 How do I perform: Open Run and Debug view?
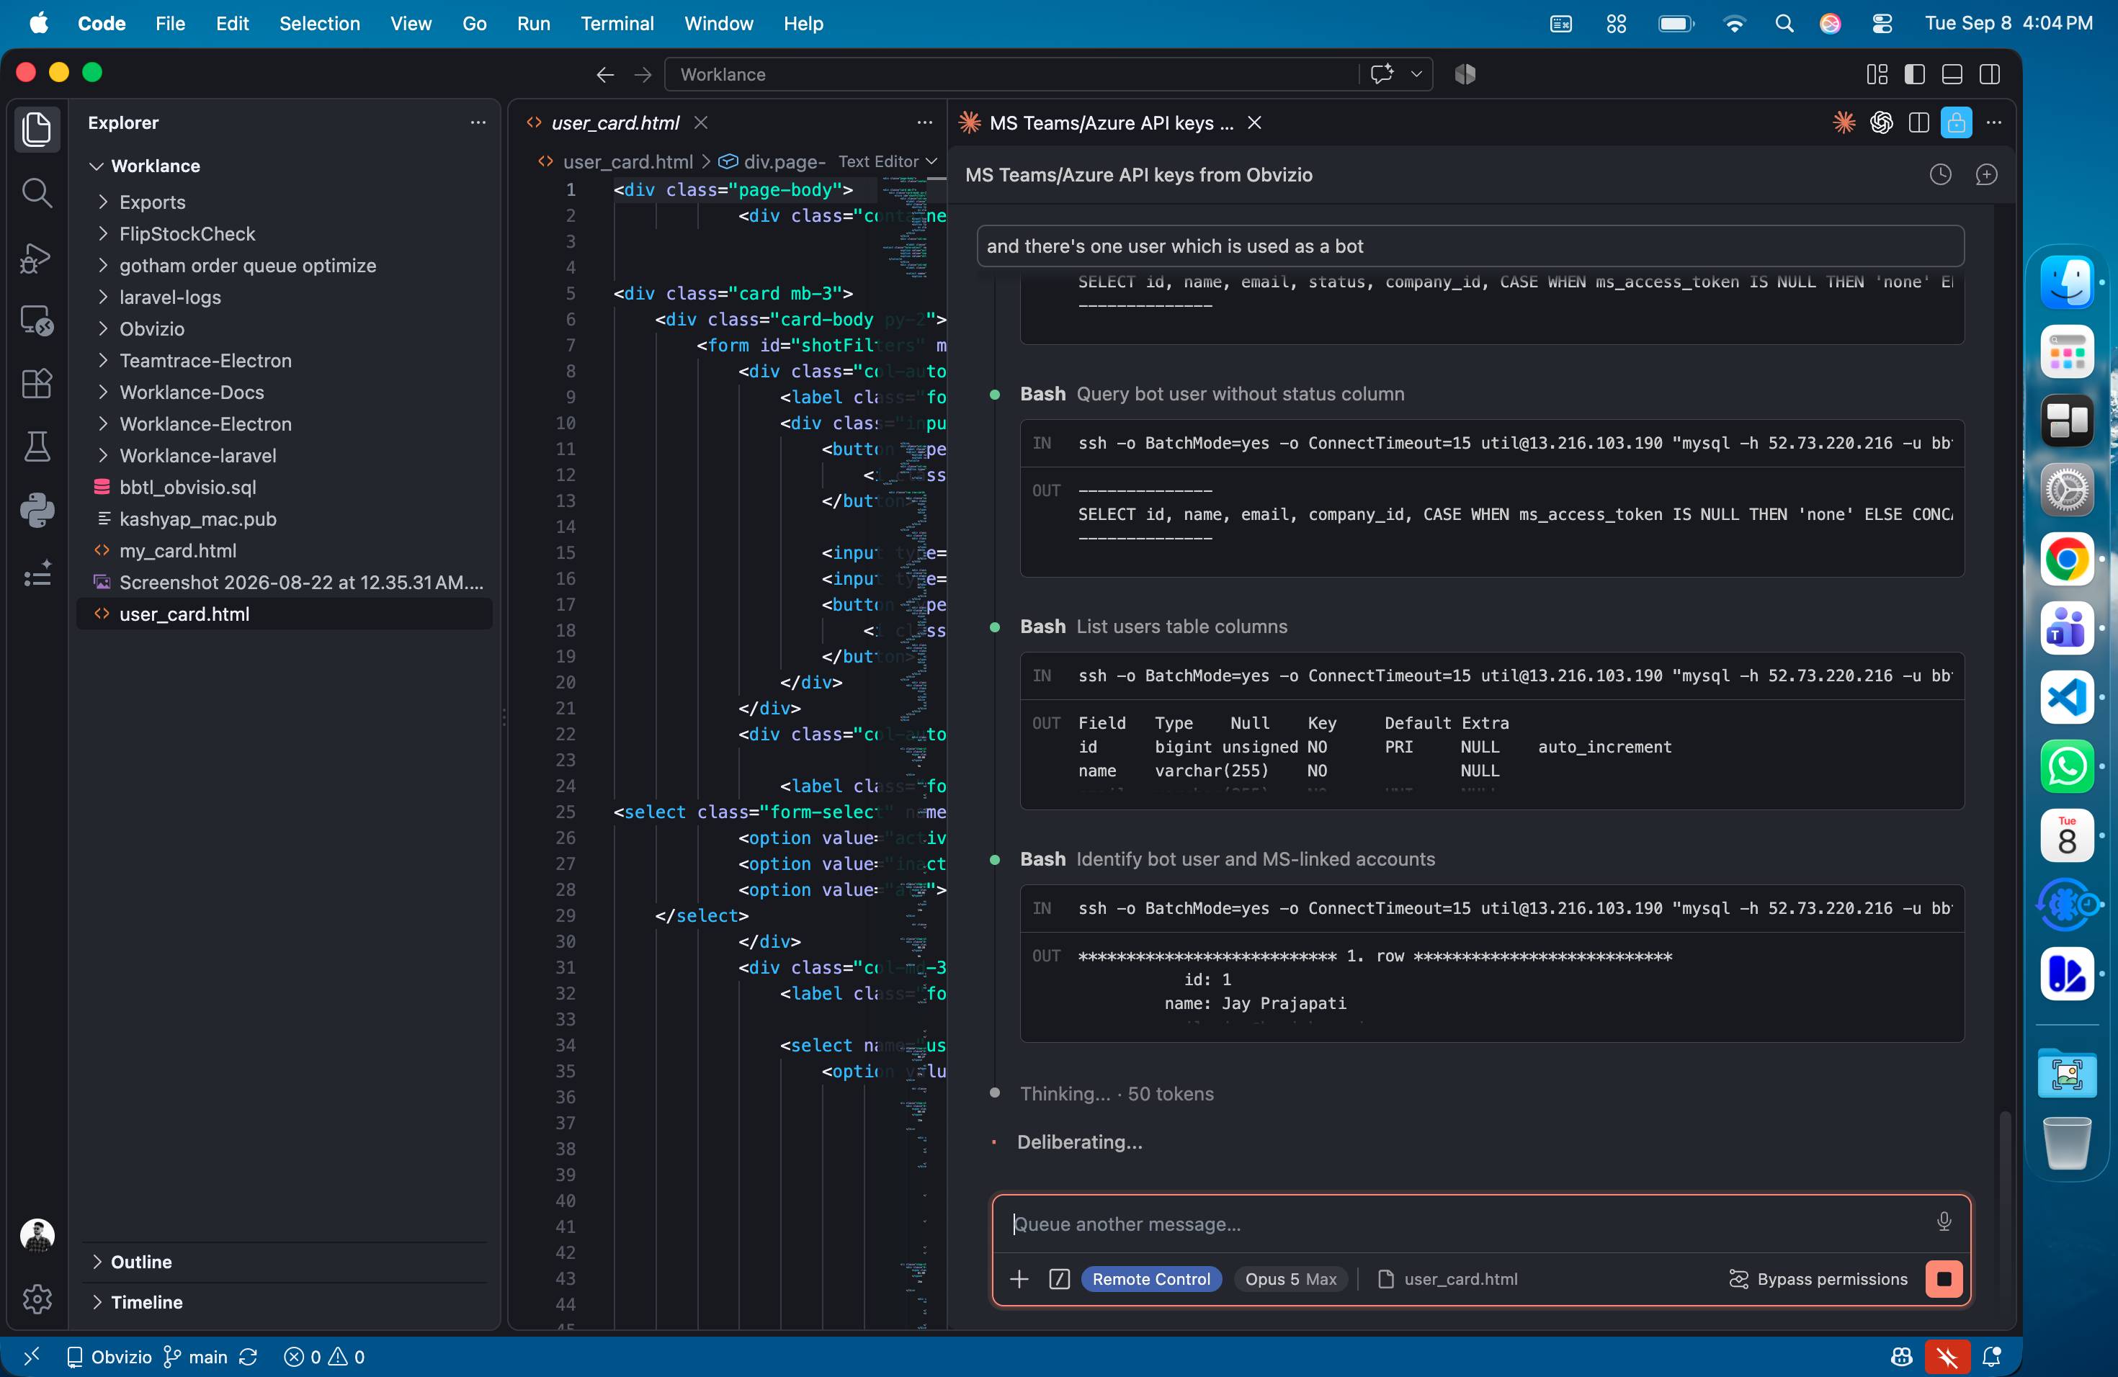(x=37, y=257)
